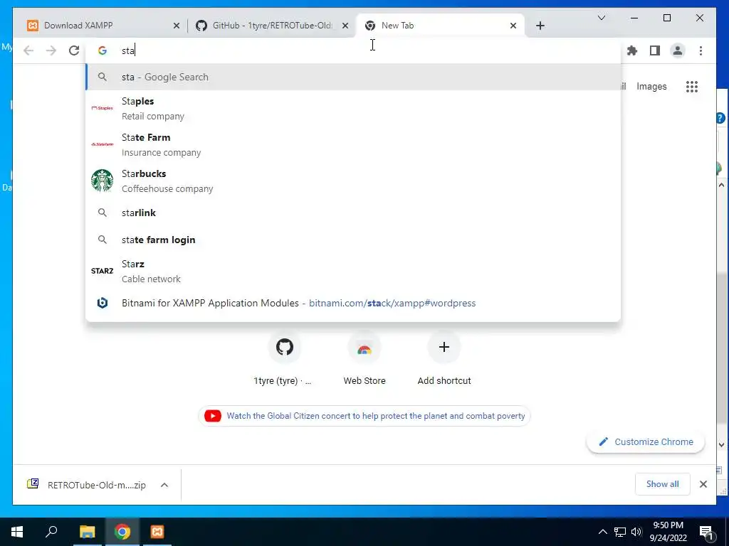This screenshot has height=546, width=729.
Task: Switch to the GitHub RETROTube-Old tab
Action: [271, 26]
